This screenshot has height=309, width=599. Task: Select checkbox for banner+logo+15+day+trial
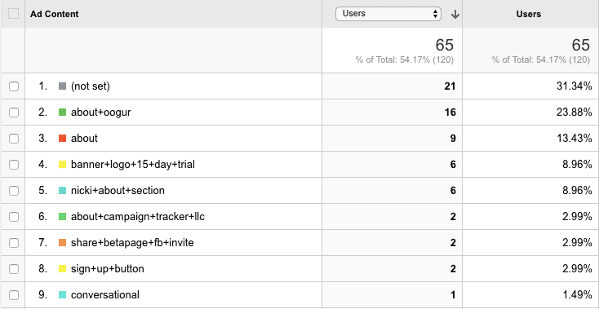click(x=14, y=165)
